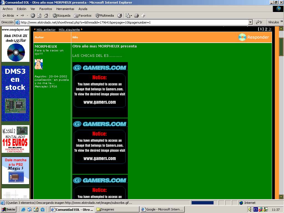Open the Multimedia panel

click(x=105, y=16)
